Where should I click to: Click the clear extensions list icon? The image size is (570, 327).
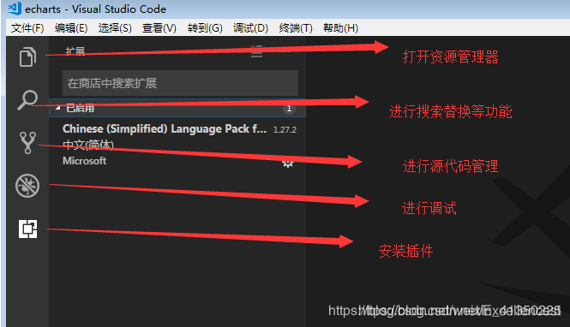256,51
